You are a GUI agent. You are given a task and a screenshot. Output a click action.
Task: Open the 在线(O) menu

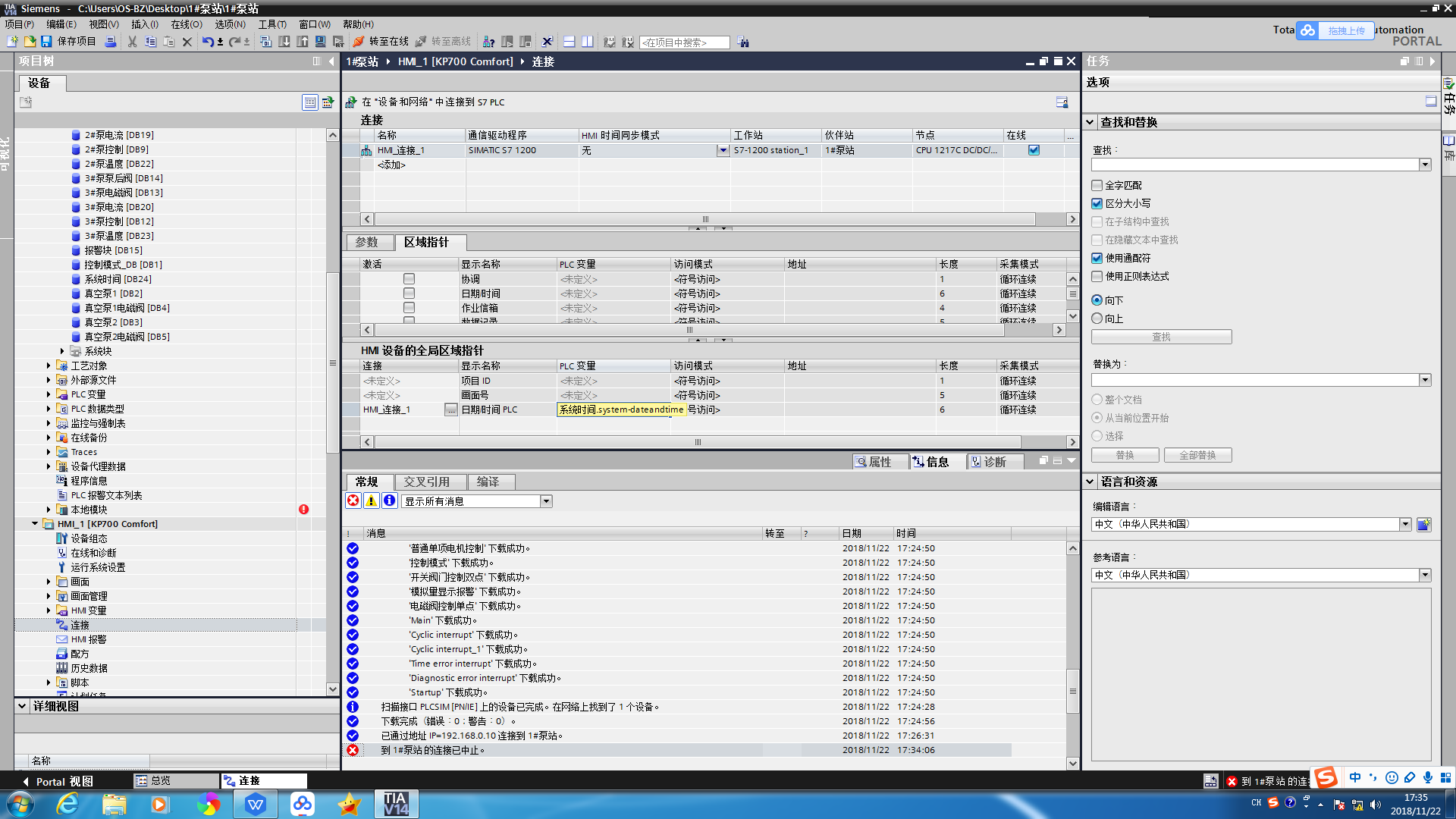click(187, 24)
